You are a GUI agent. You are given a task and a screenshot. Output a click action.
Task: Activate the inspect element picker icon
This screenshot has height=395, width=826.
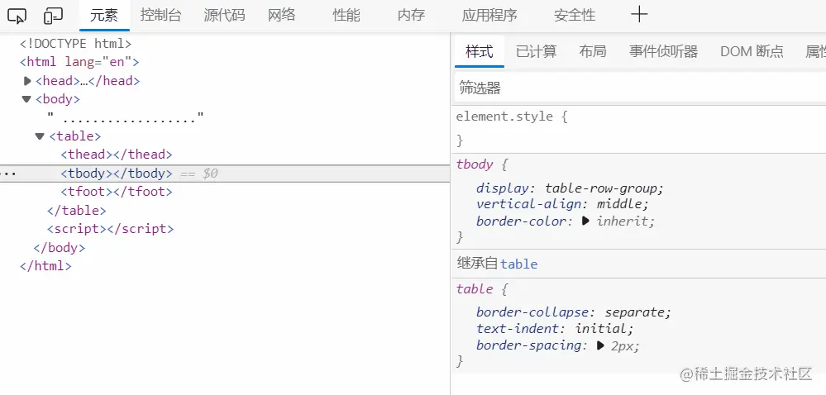tap(17, 17)
